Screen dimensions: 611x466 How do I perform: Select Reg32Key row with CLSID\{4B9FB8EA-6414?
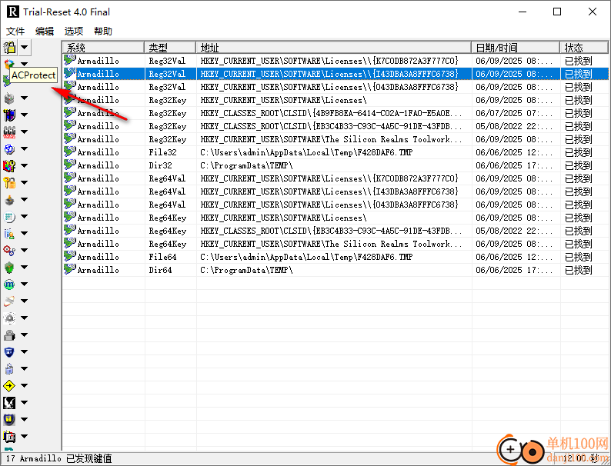[336, 113]
